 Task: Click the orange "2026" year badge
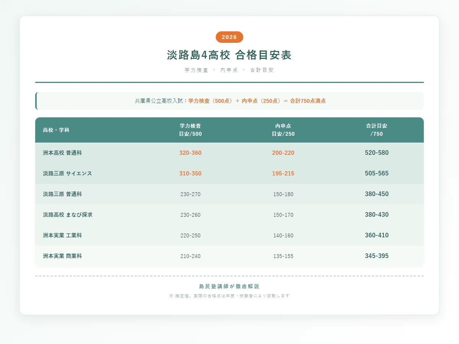click(229, 37)
